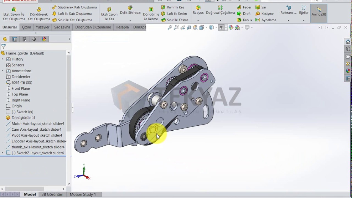Select Motor Axis-layout_sketch slider4 item
352x198 pixels.
coord(38,123)
